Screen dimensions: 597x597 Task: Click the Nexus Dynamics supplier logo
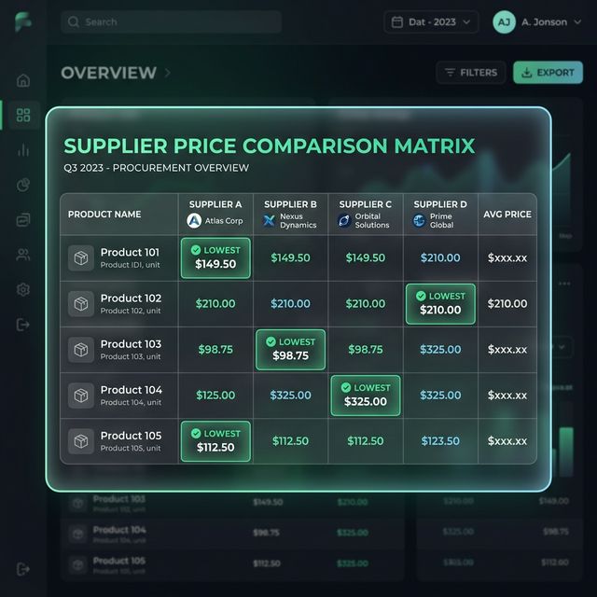[x=270, y=221]
